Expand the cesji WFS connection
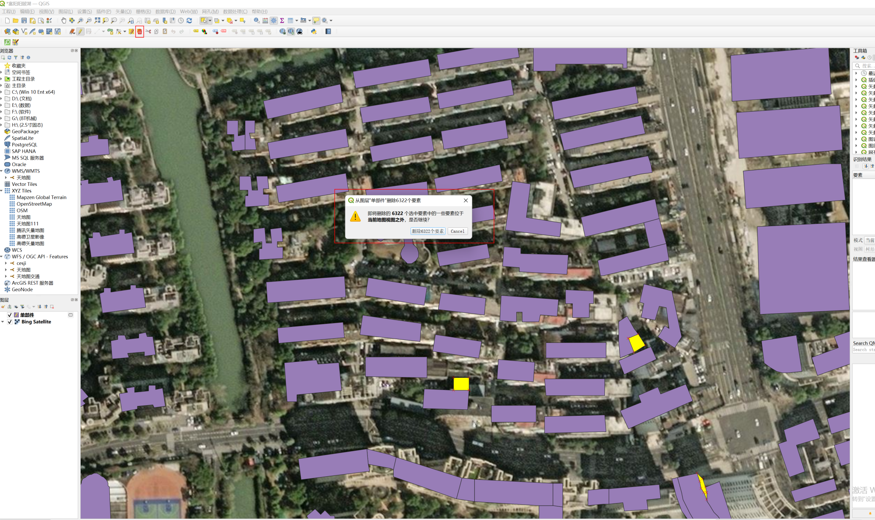The image size is (875, 520). [6, 263]
